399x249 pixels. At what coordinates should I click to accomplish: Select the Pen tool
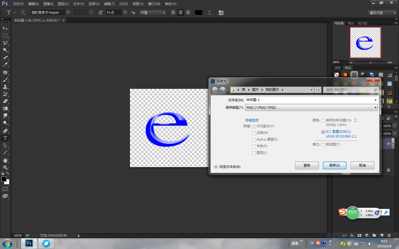(5, 131)
